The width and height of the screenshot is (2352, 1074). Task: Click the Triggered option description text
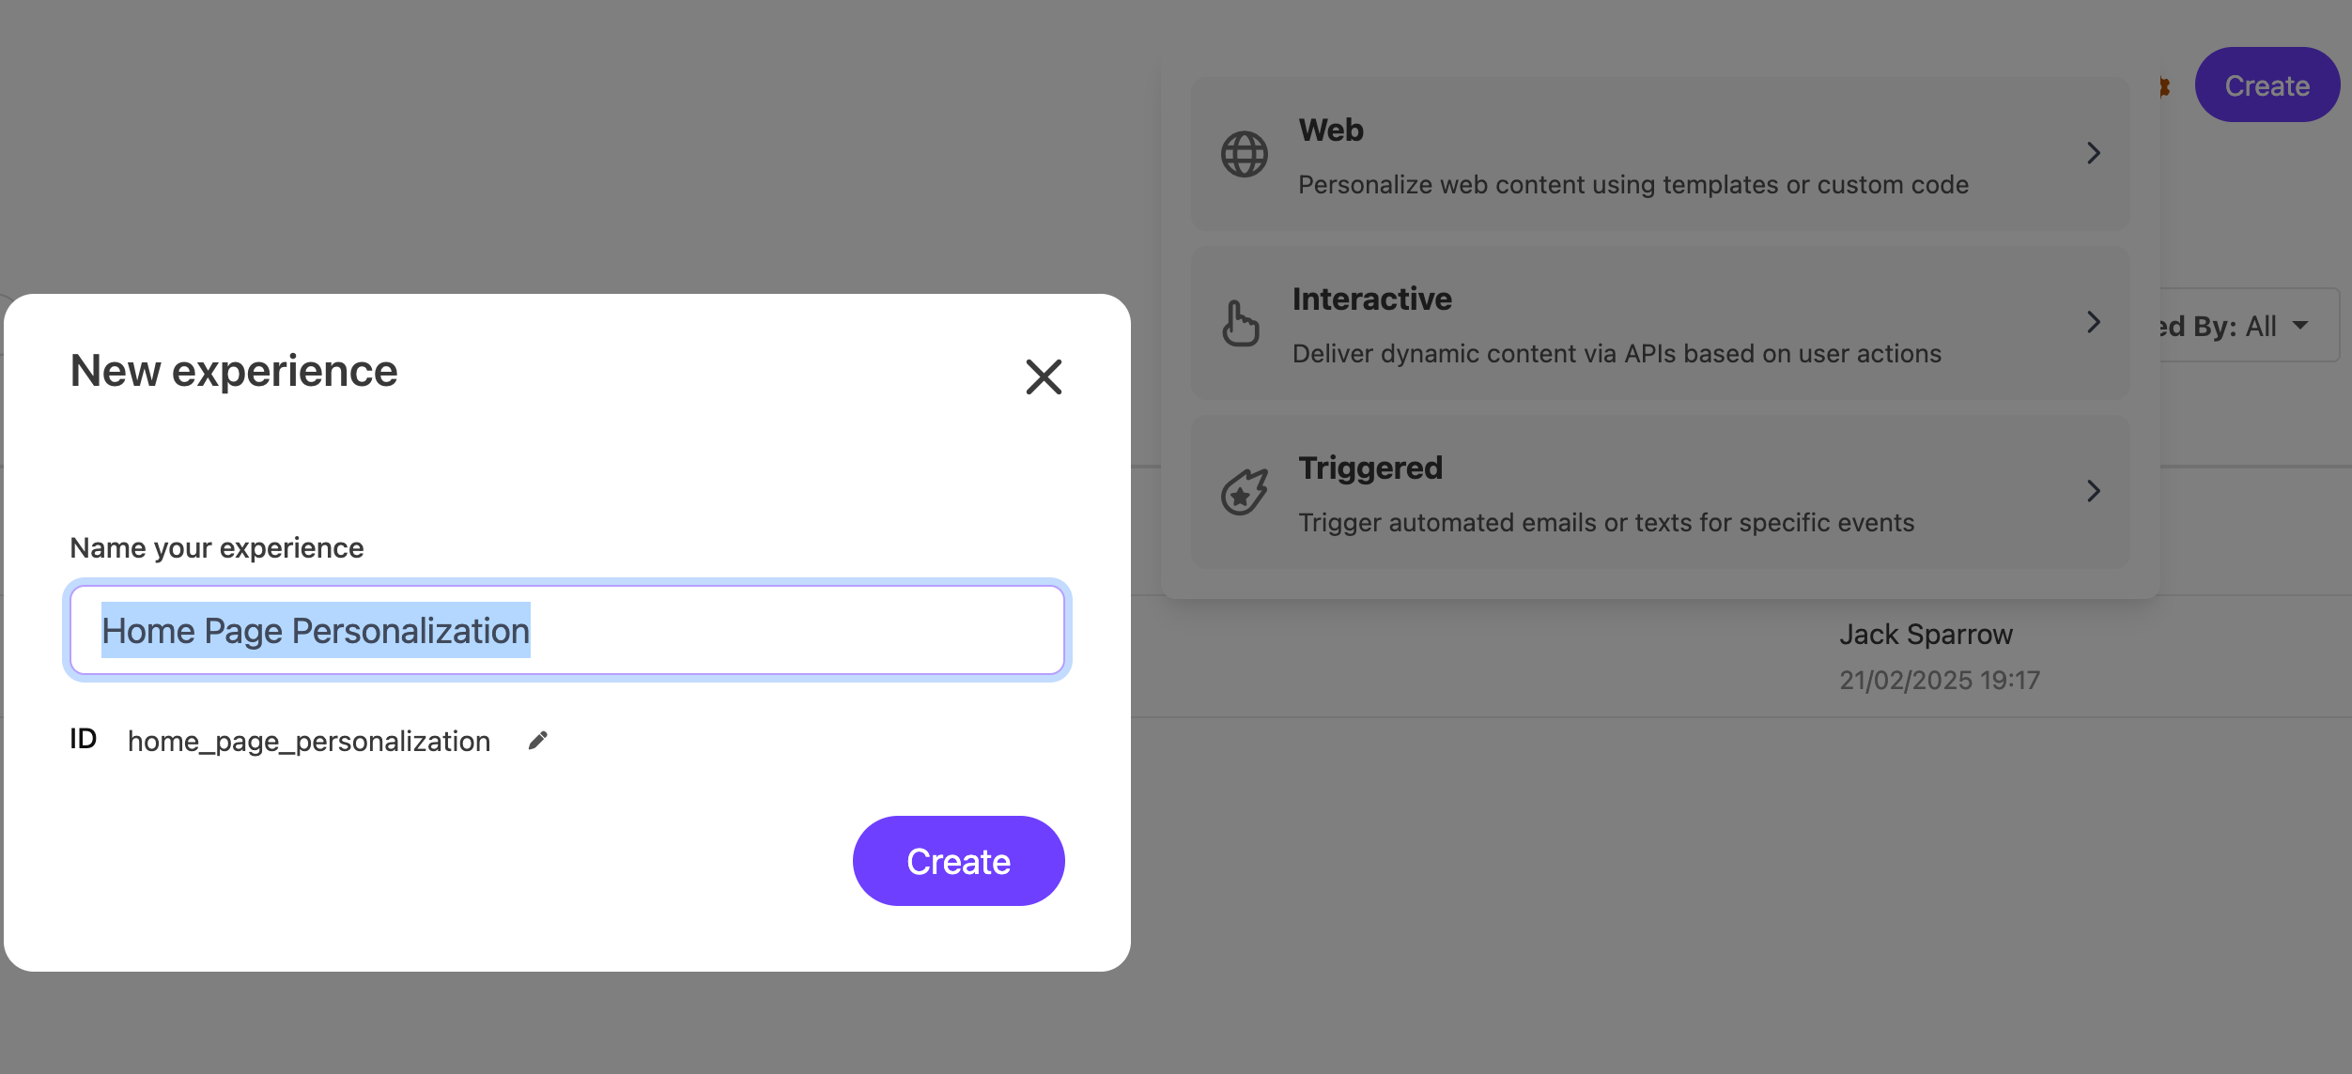pyautogui.click(x=1606, y=522)
